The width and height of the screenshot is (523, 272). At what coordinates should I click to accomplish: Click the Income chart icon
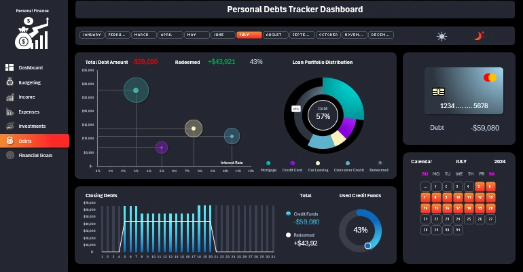click(x=10, y=97)
